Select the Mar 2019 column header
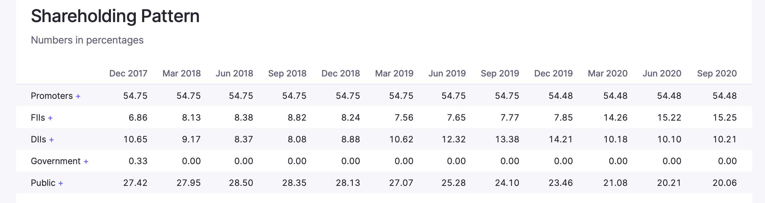This screenshot has width=765, height=203. (394, 73)
